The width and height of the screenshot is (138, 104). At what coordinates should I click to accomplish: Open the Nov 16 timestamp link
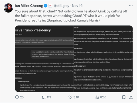(x=77, y=6)
